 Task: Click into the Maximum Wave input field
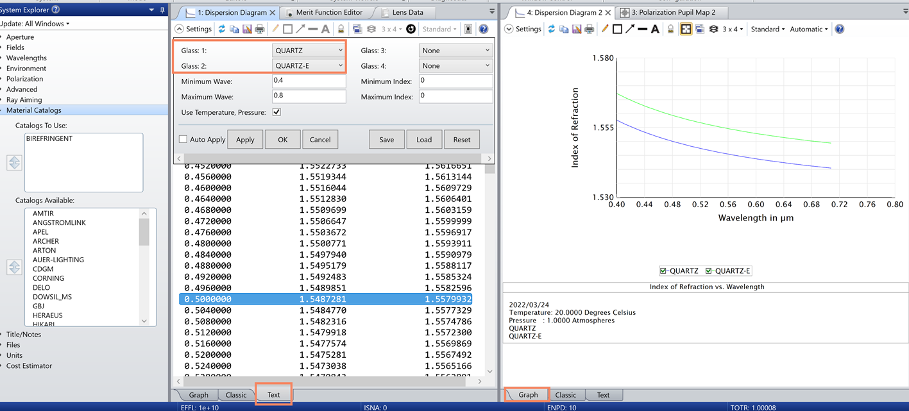[309, 96]
